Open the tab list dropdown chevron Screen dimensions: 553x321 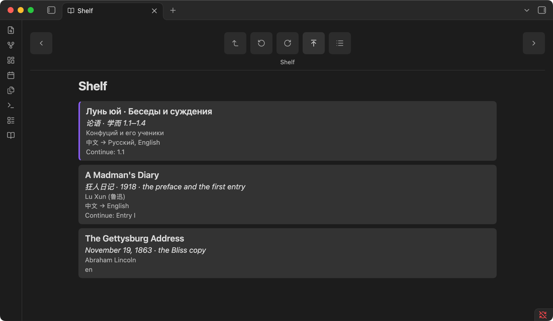tap(526, 10)
